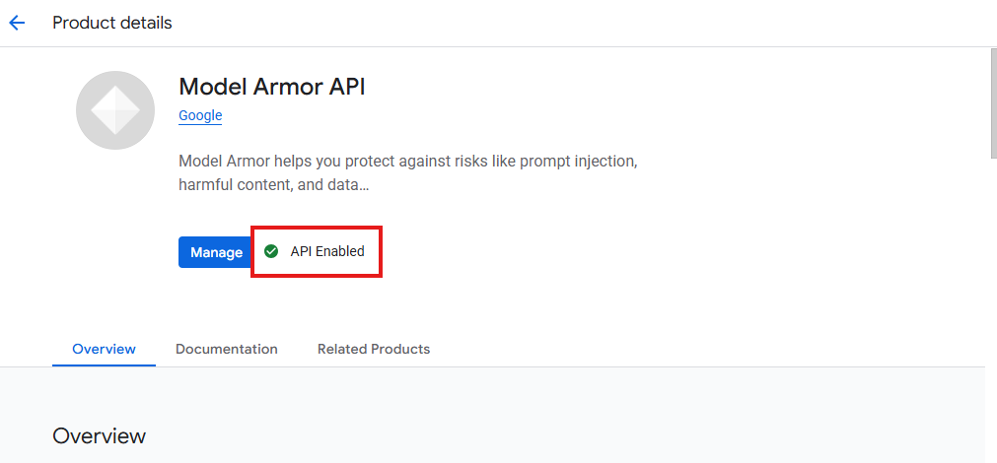Viewport: 997px width, 463px height.
Task: Click the Model Armor API product logo
Action: [x=115, y=110]
